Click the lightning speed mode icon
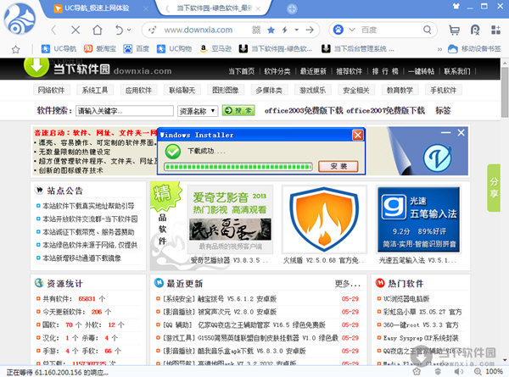This screenshot has height=377, width=509. point(285,30)
